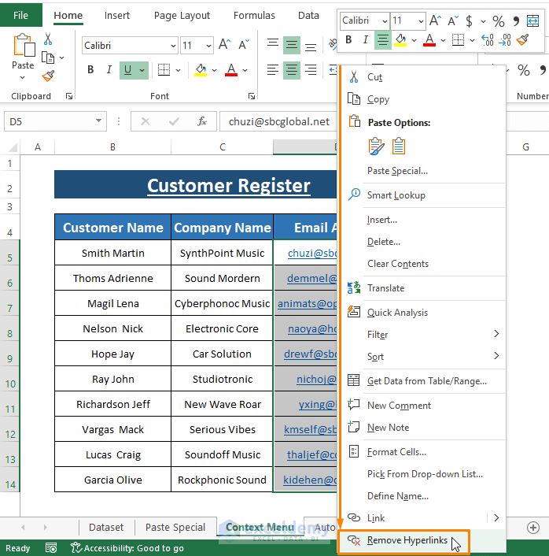This screenshot has width=549, height=556.
Task: Click the mini toolbar borders icon
Action: 458,39
